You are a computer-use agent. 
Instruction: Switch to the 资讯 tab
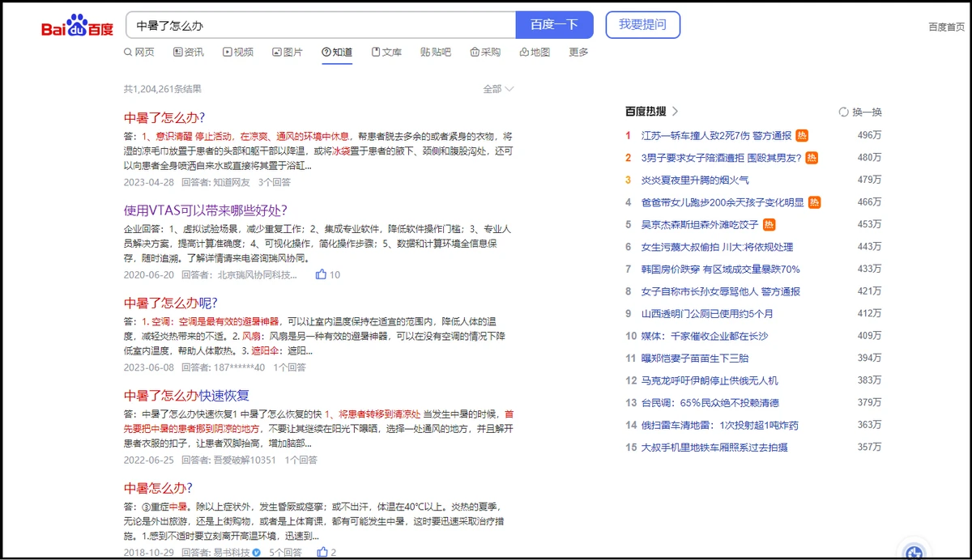click(189, 53)
